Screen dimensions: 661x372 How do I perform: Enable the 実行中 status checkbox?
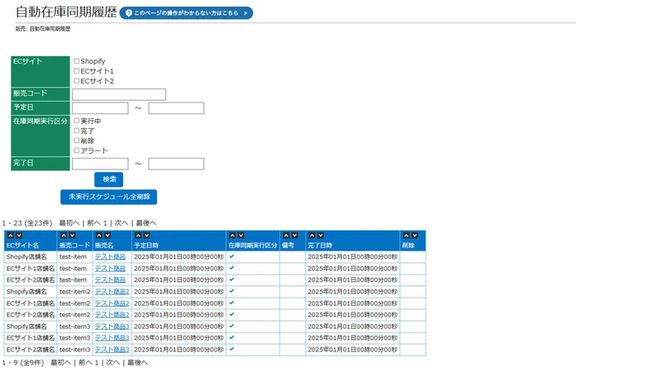tap(77, 121)
